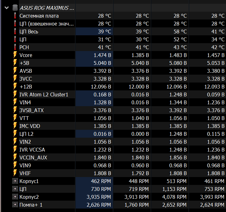
Task: Select the VTT sensor label
Action: [x=24, y=118]
